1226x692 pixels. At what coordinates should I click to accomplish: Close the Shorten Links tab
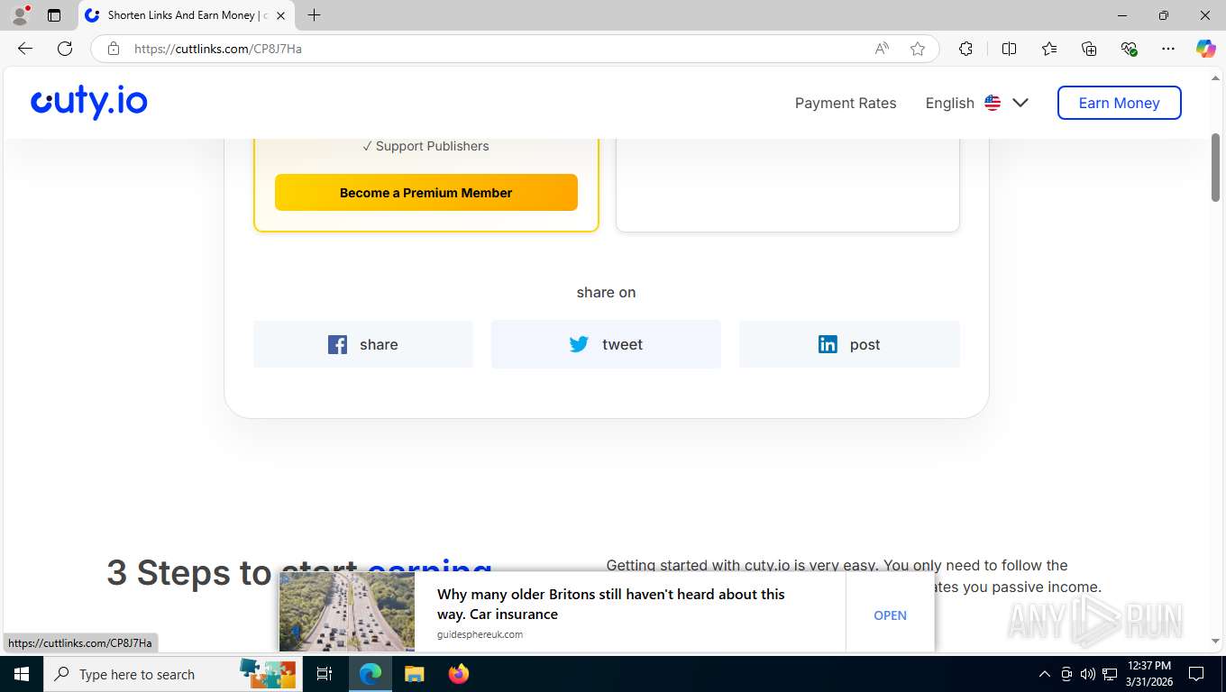(280, 15)
